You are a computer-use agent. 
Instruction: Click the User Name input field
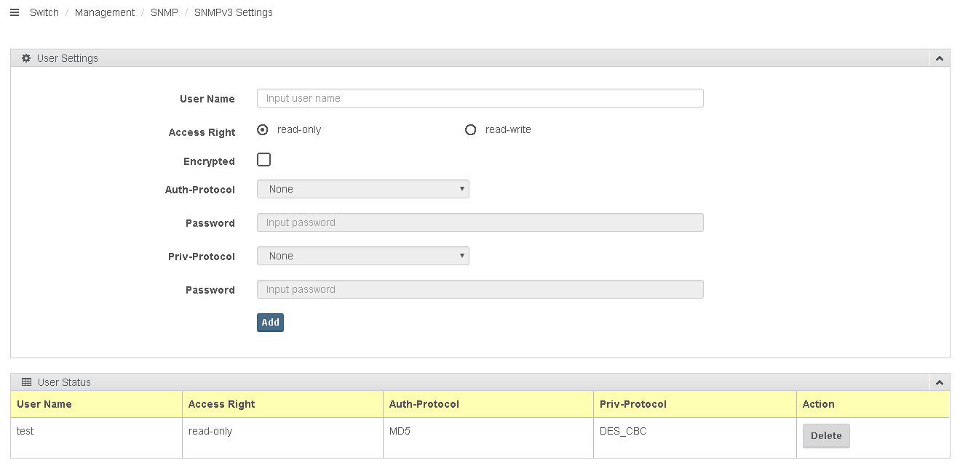click(480, 98)
